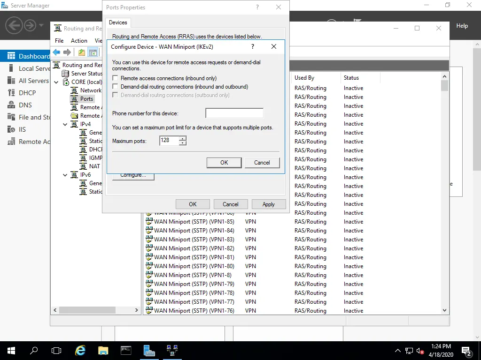Click the help question mark in Configure Device

[253, 47]
